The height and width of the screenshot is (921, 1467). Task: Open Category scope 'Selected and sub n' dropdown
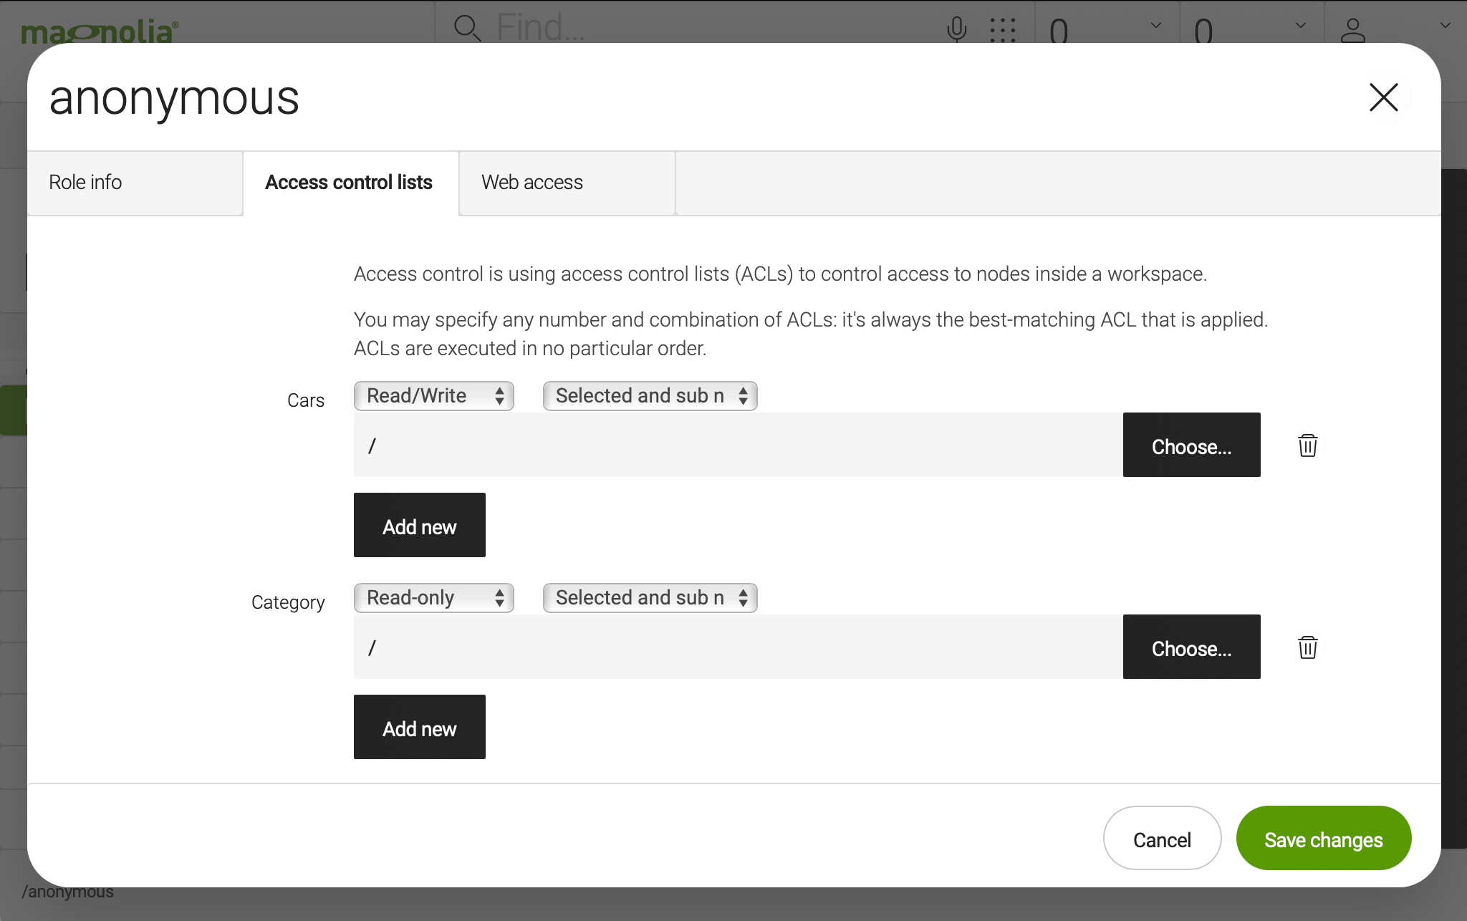[x=650, y=598]
